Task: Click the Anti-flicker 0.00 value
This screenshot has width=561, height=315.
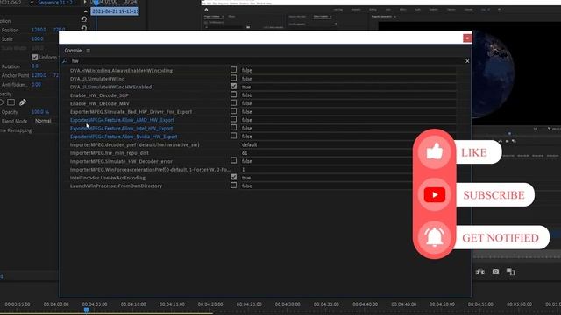Action: tap(36, 85)
